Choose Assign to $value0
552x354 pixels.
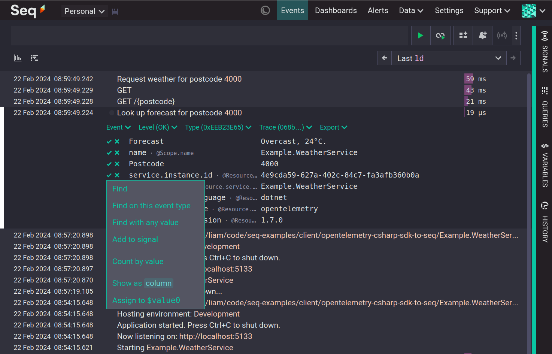click(x=146, y=300)
